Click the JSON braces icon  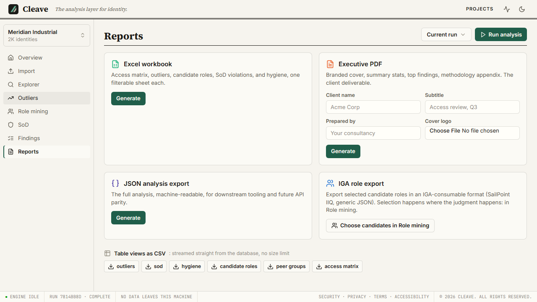point(115,183)
